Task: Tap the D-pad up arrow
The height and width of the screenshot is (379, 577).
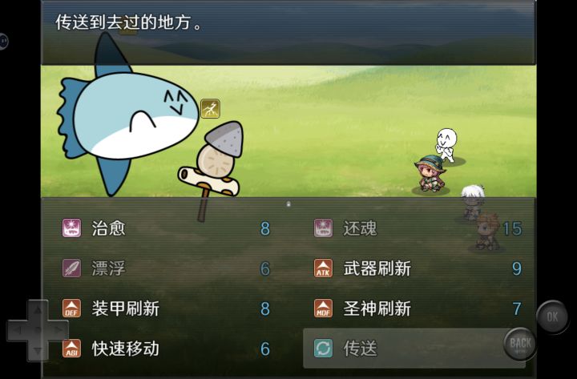Action: (38, 311)
